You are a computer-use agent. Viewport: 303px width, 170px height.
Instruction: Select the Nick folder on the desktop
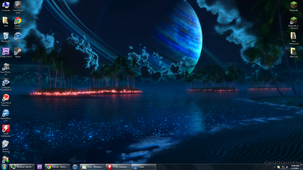[6, 22]
